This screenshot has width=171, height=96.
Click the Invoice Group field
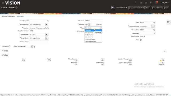tap(39, 42)
